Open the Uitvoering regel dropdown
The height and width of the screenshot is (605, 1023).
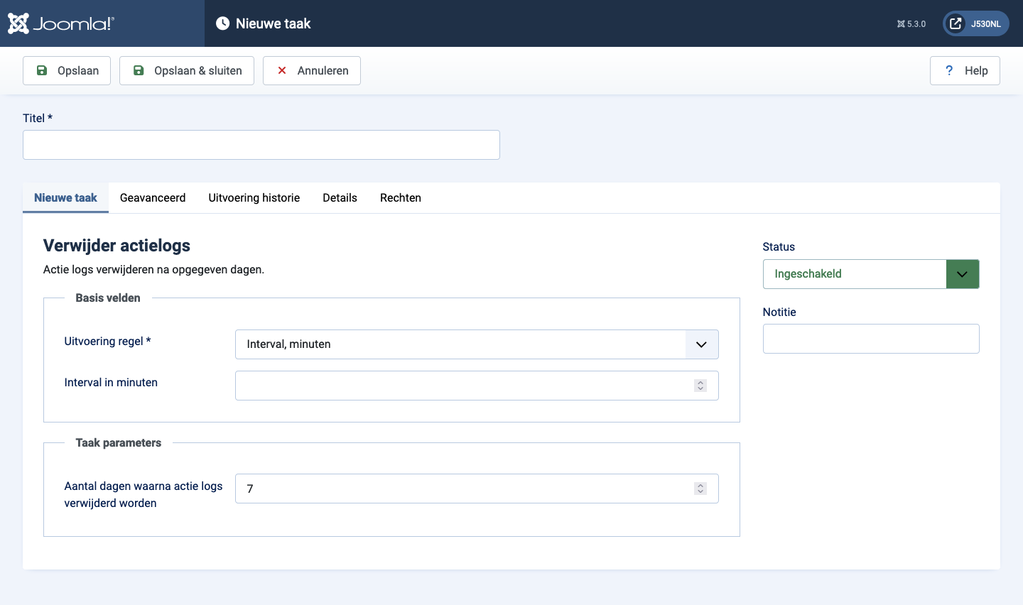click(x=477, y=344)
